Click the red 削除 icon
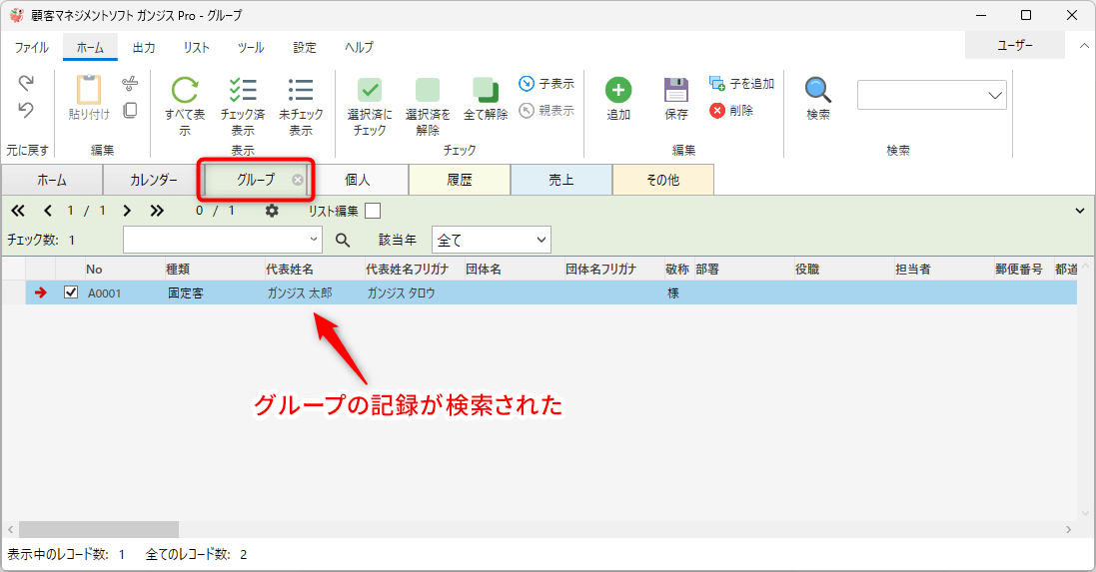 pyautogui.click(x=717, y=111)
